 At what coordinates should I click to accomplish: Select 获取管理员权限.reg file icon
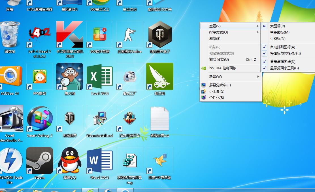pyautogui.click(x=129, y=160)
